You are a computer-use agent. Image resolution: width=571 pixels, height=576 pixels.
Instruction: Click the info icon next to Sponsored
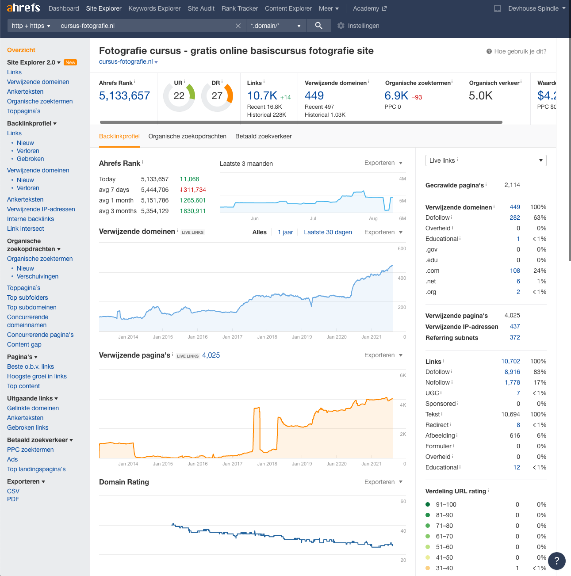click(458, 403)
